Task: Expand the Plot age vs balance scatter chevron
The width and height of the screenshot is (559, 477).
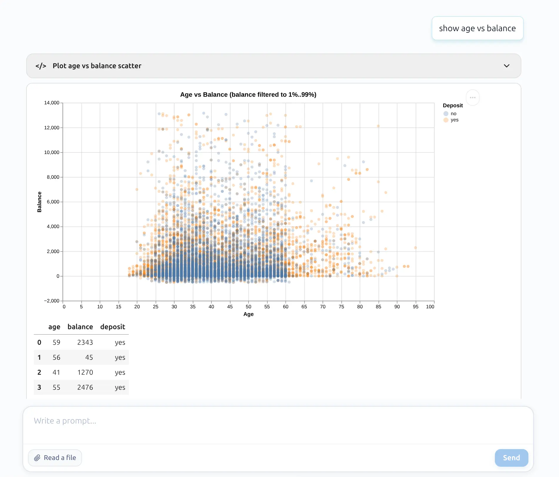Action: click(x=506, y=66)
